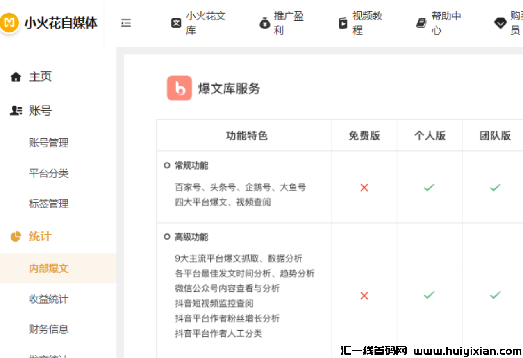Select the 小火花文库 document icon
The height and width of the screenshot is (358, 523).
(x=176, y=23)
